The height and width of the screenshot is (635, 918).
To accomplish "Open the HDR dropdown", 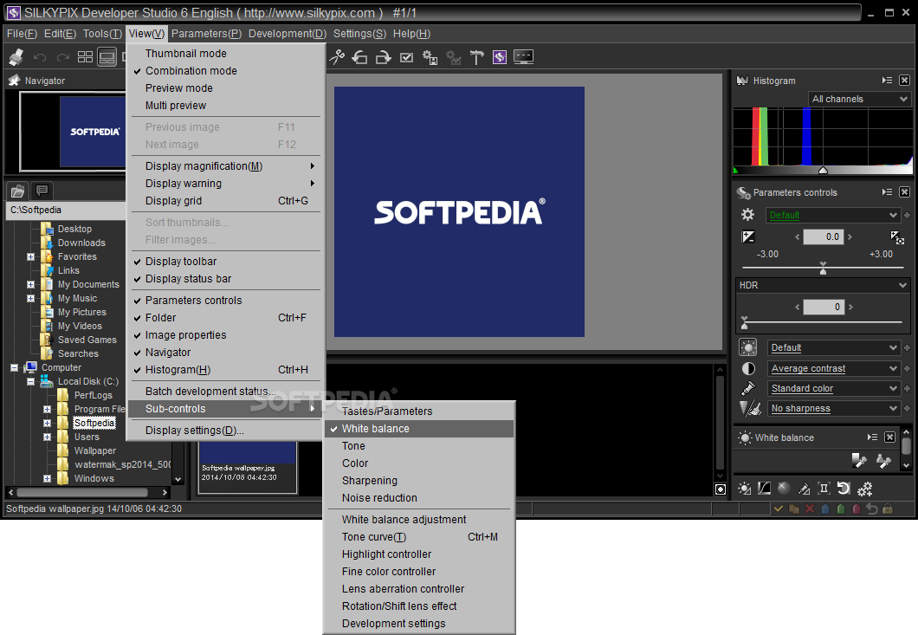I will click(823, 285).
